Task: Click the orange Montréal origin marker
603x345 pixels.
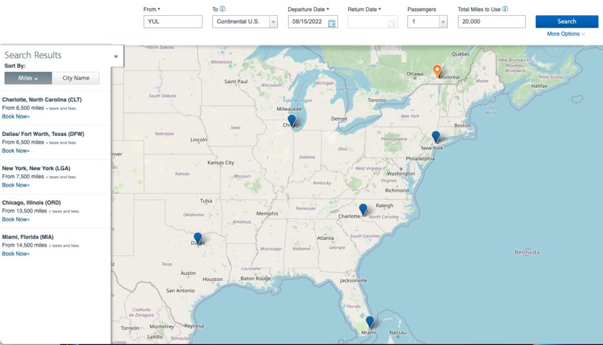Action: (436, 70)
